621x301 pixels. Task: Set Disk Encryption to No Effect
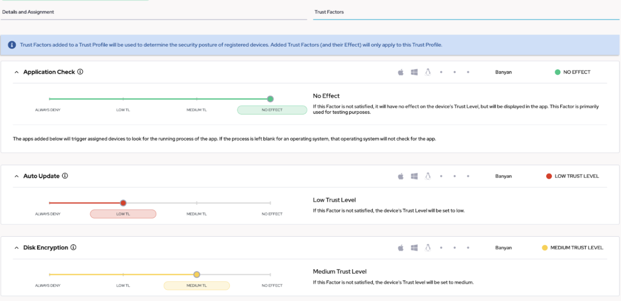click(x=272, y=286)
